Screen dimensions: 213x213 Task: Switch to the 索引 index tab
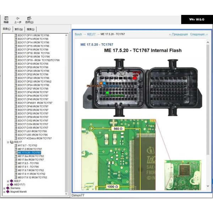(18, 29)
